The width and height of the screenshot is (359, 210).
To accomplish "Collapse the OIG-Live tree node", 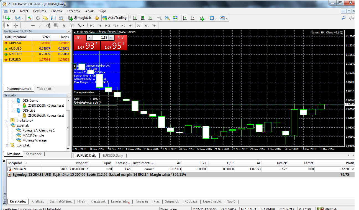I will click(x=12, y=111).
